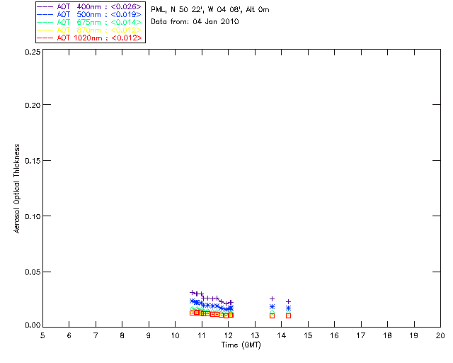Click the 'Aerosol Optical Thickness' axis title
The height and width of the screenshot is (363, 453).
pyautogui.click(x=17, y=189)
